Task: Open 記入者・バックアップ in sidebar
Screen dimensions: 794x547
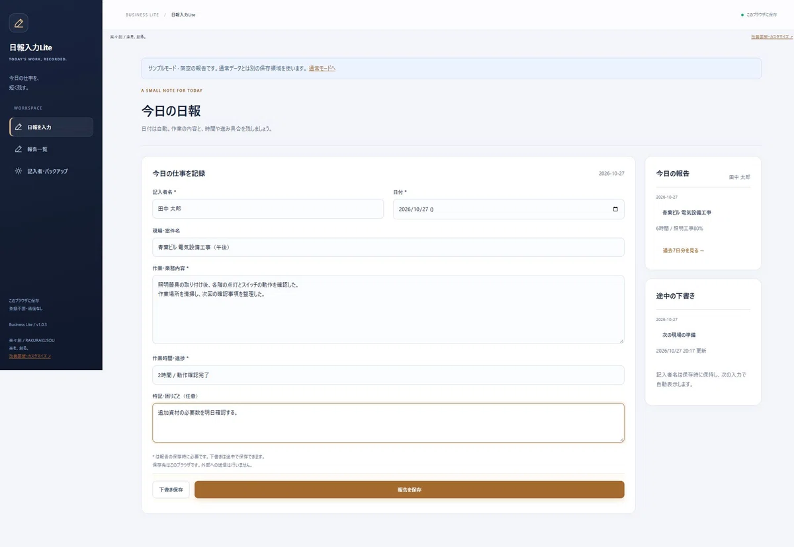Action: (51, 171)
